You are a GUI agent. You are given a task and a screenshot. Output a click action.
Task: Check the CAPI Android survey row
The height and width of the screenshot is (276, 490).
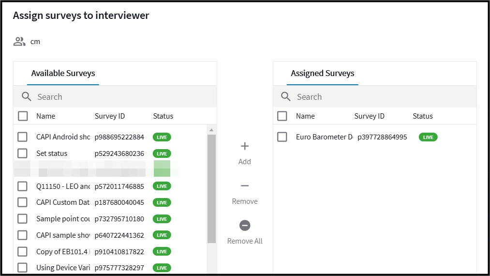coord(23,137)
